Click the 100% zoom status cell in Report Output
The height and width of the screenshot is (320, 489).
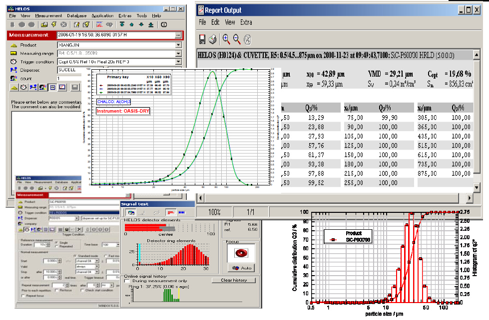(214, 212)
